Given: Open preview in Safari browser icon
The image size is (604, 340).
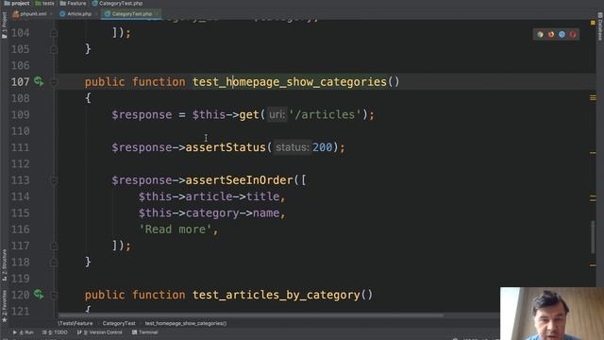Looking at the screenshot, I should click(562, 35).
